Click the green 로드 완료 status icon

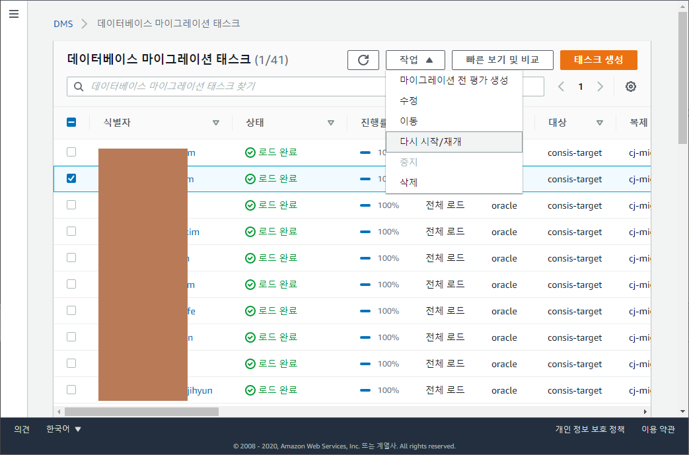[x=250, y=153]
